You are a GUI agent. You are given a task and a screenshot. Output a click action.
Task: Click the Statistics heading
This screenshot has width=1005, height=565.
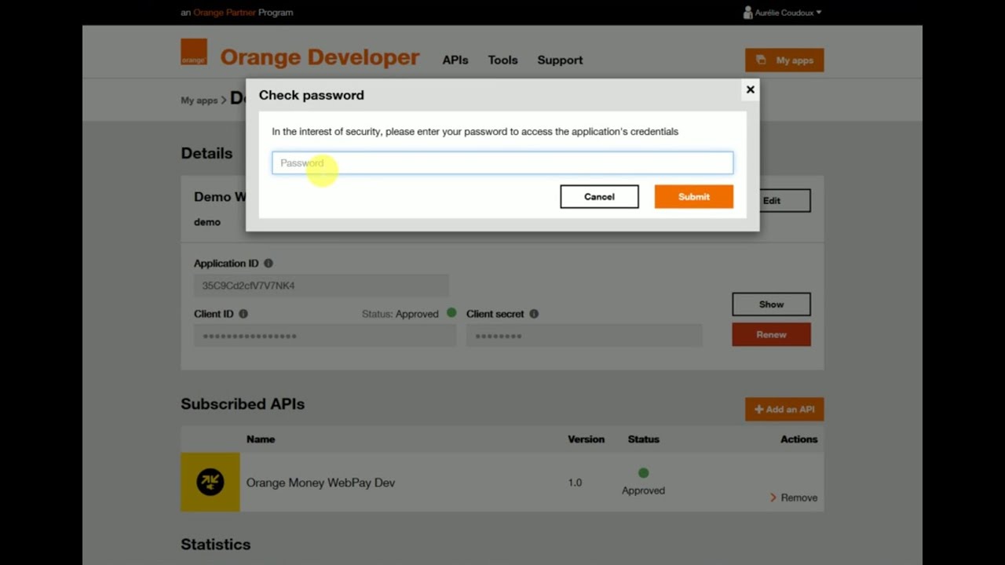pyautogui.click(x=216, y=545)
